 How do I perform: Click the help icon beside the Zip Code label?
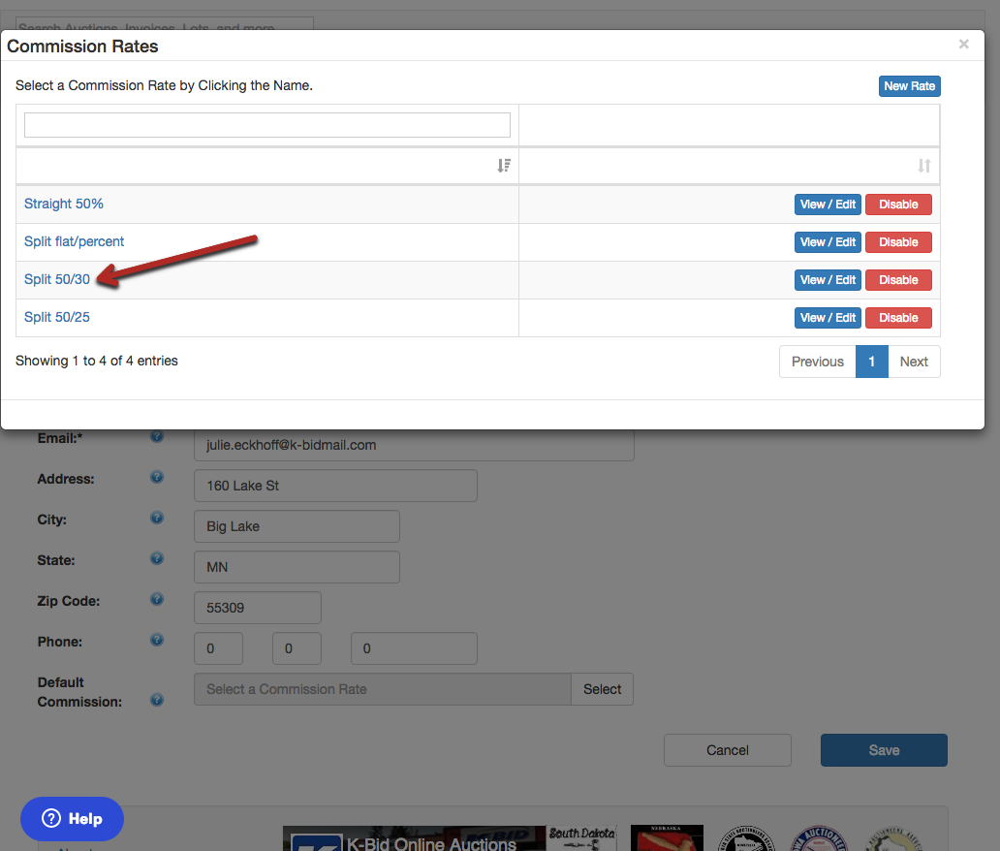[x=157, y=600]
